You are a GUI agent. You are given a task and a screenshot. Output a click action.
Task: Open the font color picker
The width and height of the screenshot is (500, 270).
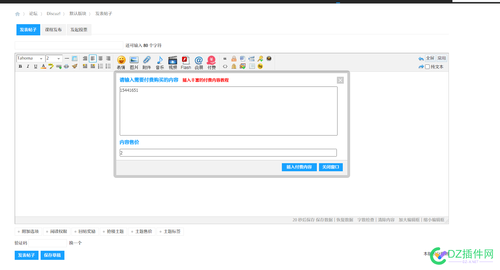[x=43, y=67]
